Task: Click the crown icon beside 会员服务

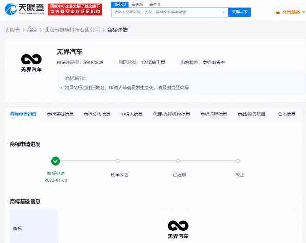Action: [x=278, y=13]
